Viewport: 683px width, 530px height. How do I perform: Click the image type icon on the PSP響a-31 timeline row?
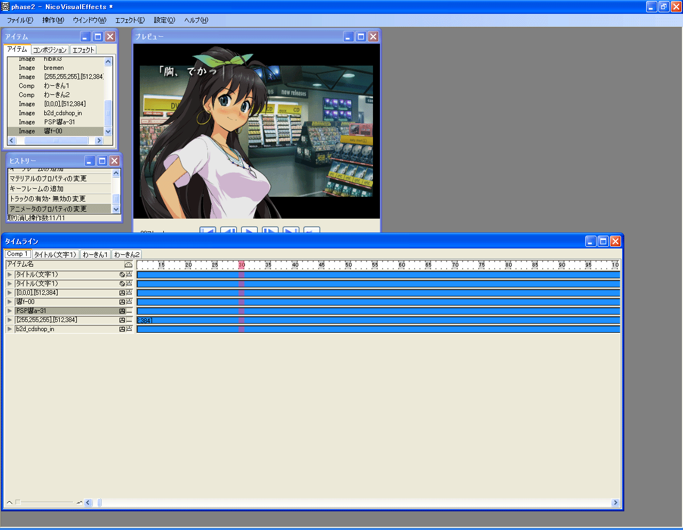[x=122, y=311]
